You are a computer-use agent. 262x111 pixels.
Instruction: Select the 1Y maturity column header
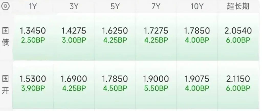[32, 7]
